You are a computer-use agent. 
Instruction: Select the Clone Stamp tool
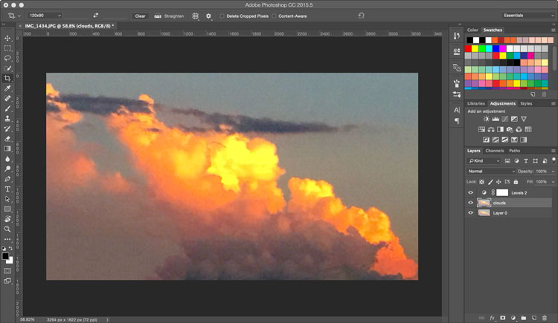pyautogui.click(x=7, y=118)
